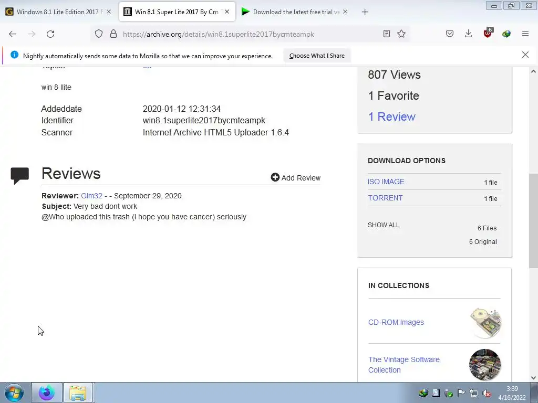The height and width of the screenshot is (403, 538).
Task: Click the muted volume tray icon
Action: pos(487,394)
